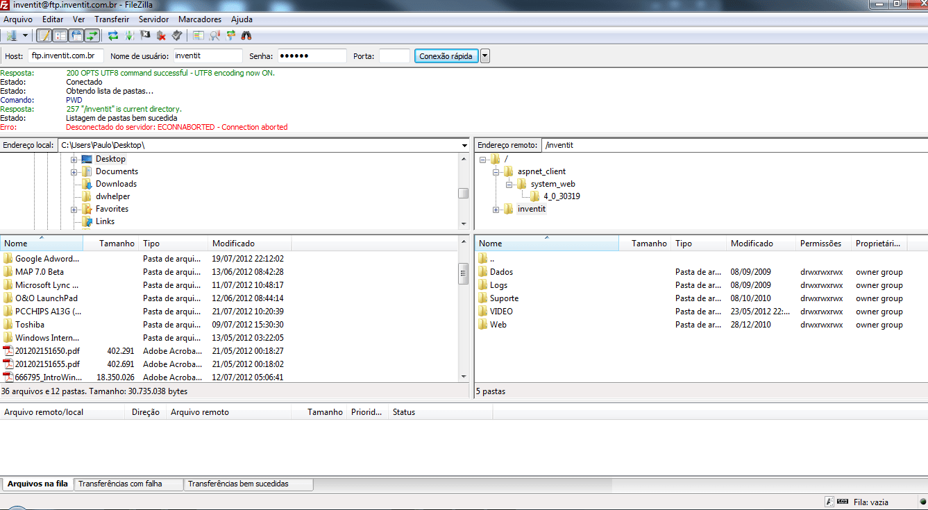
Task: Select file 666795_IntroWin... pdf
Action: (x=49, y=377)
